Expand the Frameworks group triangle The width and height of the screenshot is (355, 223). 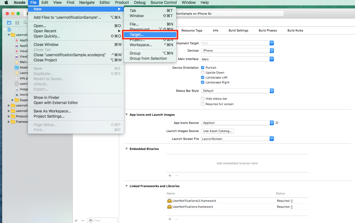coord(9,122)
